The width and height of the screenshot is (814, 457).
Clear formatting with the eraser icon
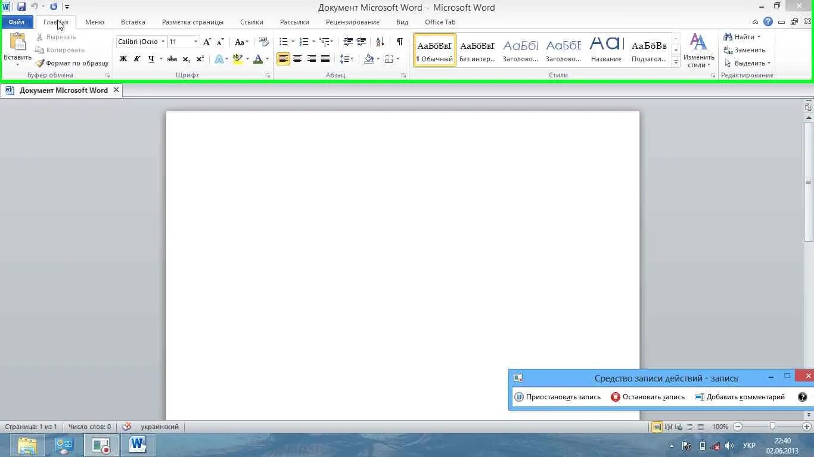264,42
